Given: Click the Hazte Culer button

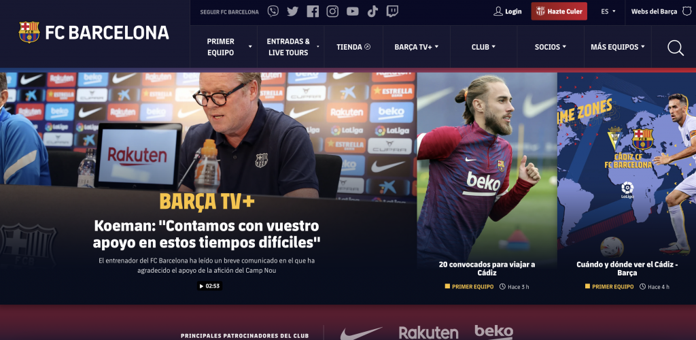Looking at the screenshot, I should click(559, 12).
